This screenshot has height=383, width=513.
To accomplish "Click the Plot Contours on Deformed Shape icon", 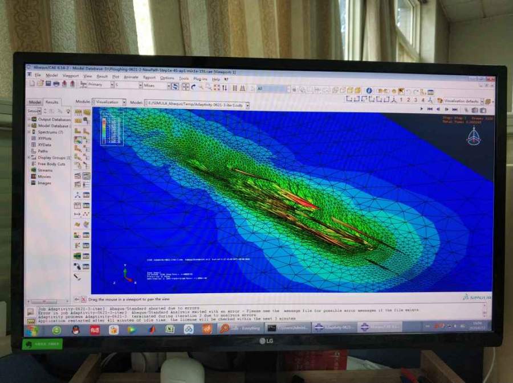I will [78, 141].
